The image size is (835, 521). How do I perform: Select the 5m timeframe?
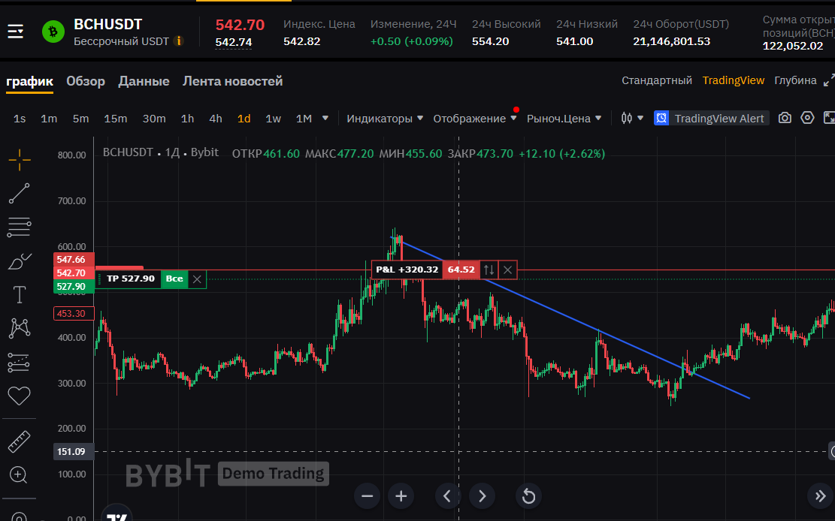click(81, 118)
